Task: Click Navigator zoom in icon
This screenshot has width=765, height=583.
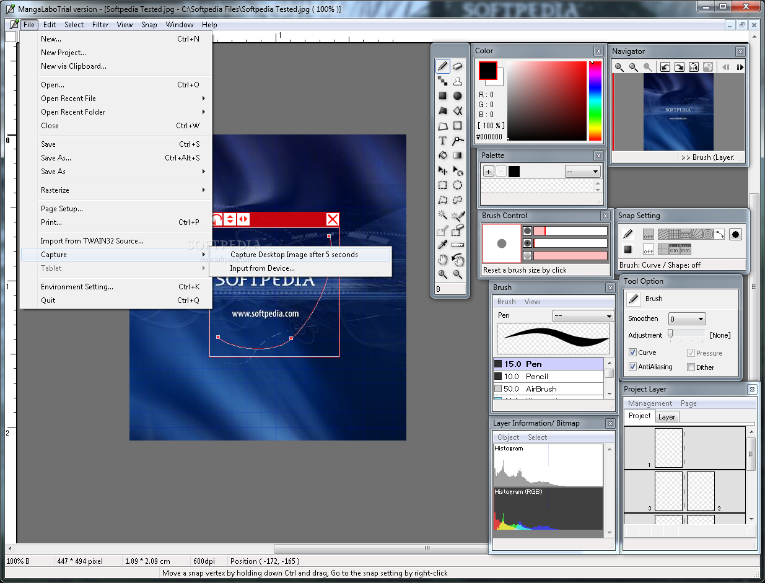Action: tap(619, 67)
